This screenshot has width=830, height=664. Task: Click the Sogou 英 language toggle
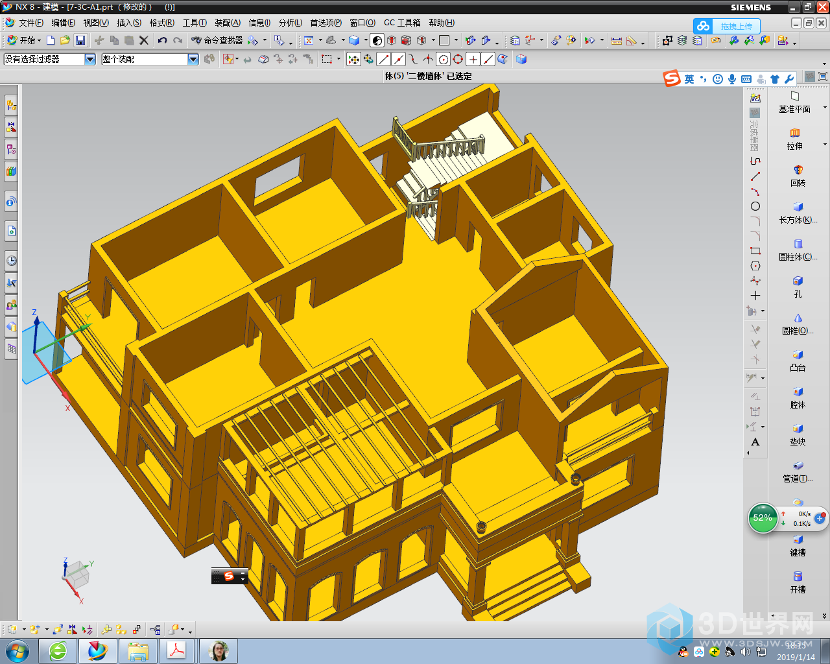pos(689,79)
